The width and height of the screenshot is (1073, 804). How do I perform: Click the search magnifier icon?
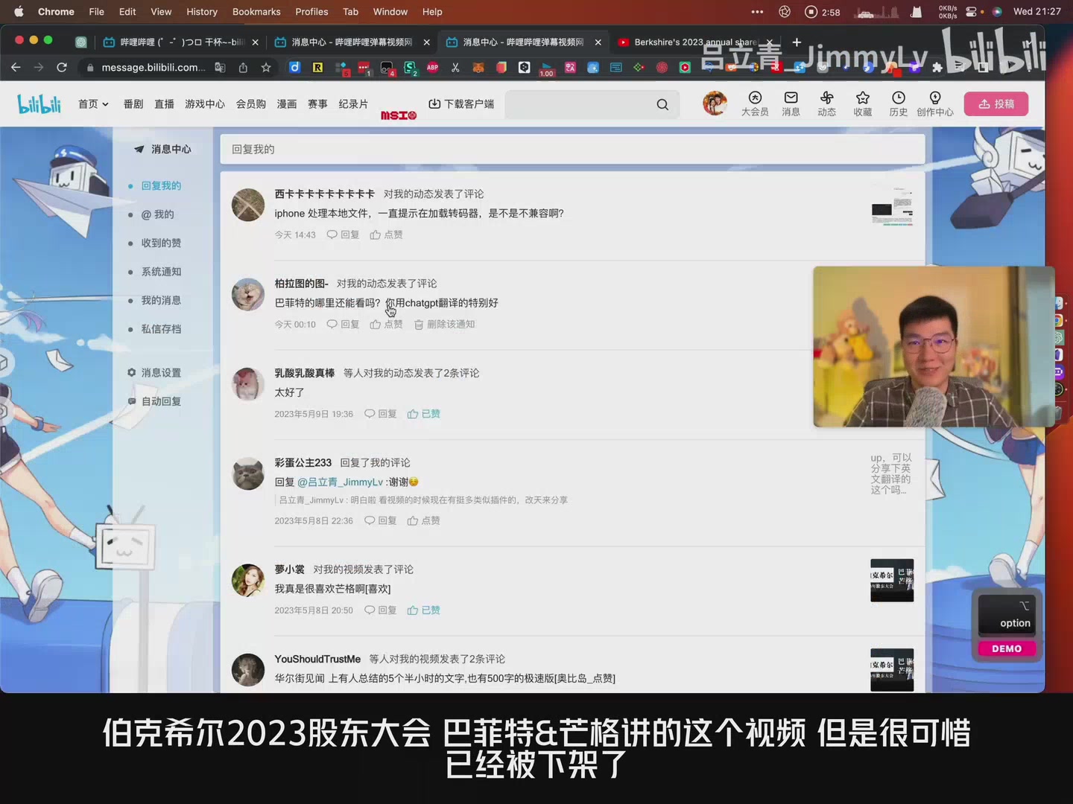(662, 105)
